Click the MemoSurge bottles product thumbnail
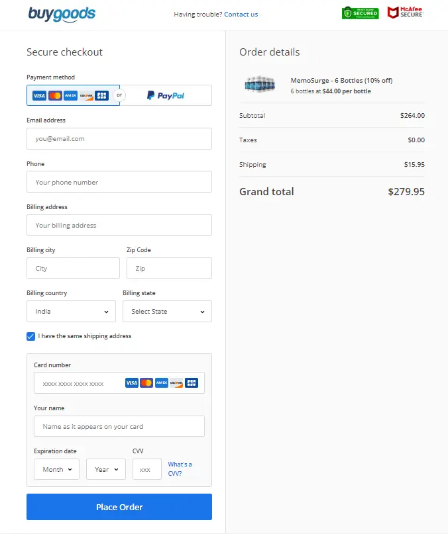448x534 pixels. pos(260,84)
